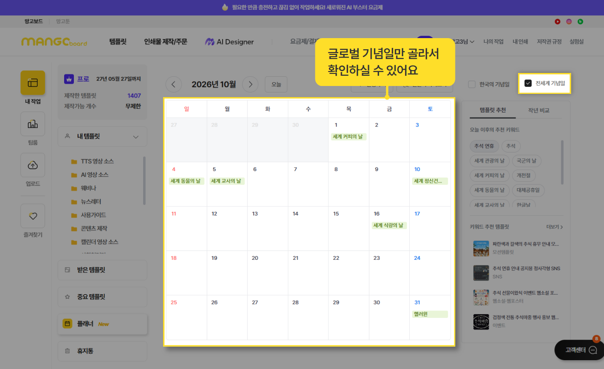Open the 업로드 cloud upload icon
This screenshot has height=369, width=604.
(33, 165)
